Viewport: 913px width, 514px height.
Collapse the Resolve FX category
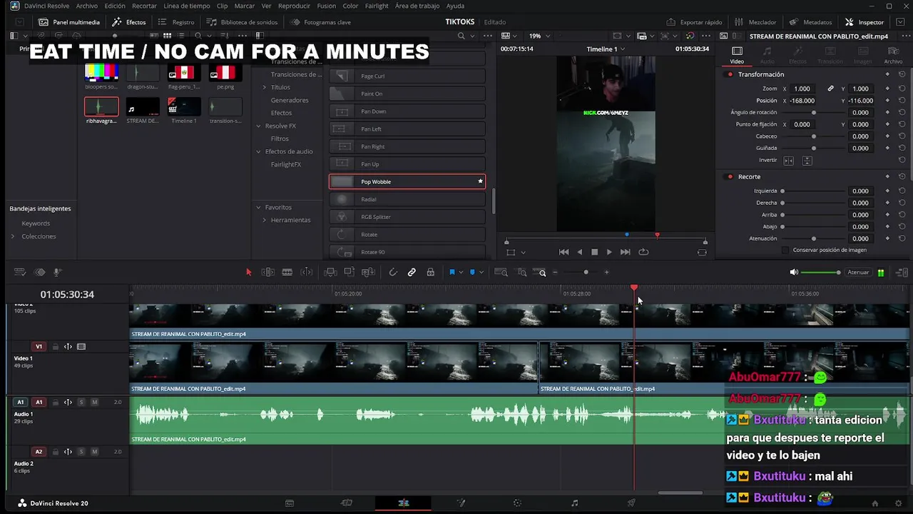coord(259,126)
